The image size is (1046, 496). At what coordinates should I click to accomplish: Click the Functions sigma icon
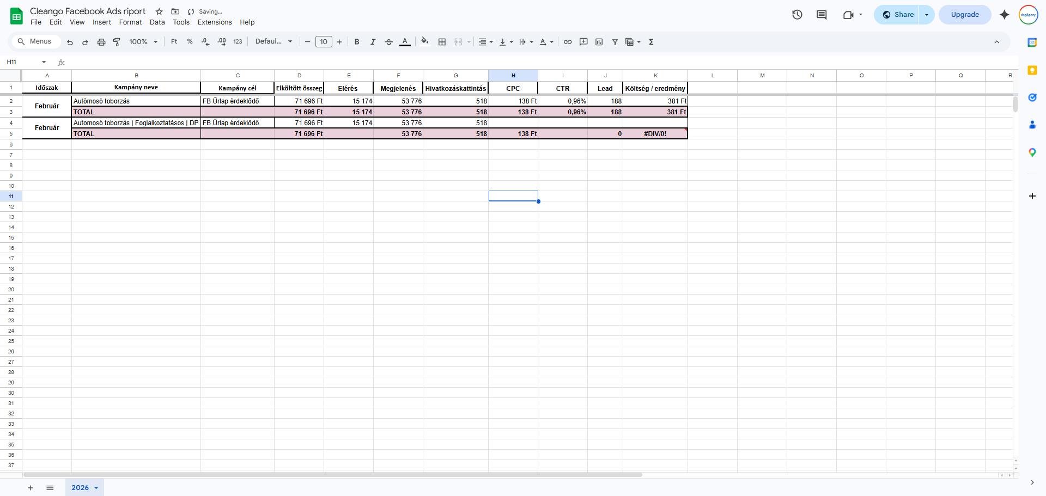[x=651, y=42]
